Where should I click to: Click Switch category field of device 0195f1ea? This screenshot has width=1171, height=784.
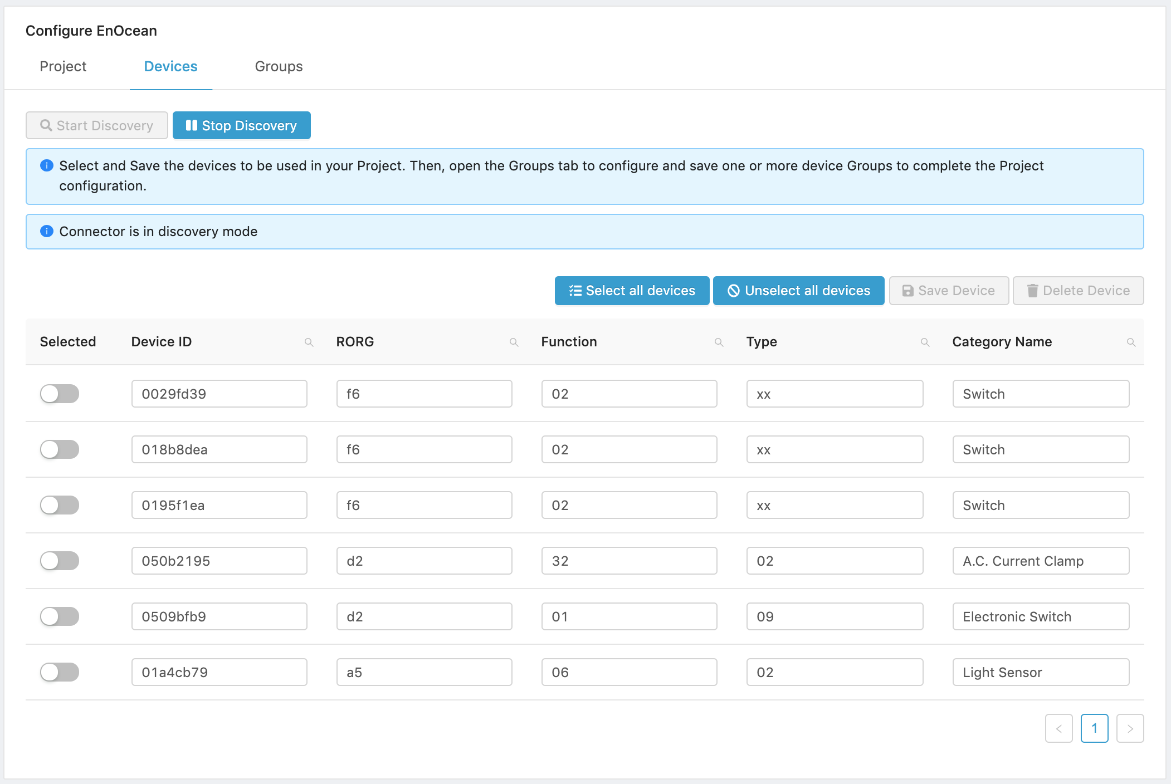coord(1041,505)
